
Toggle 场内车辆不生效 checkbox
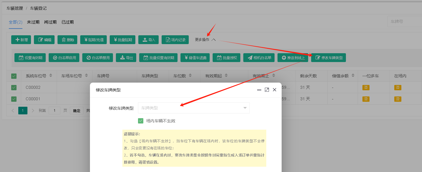click(141, 121)
